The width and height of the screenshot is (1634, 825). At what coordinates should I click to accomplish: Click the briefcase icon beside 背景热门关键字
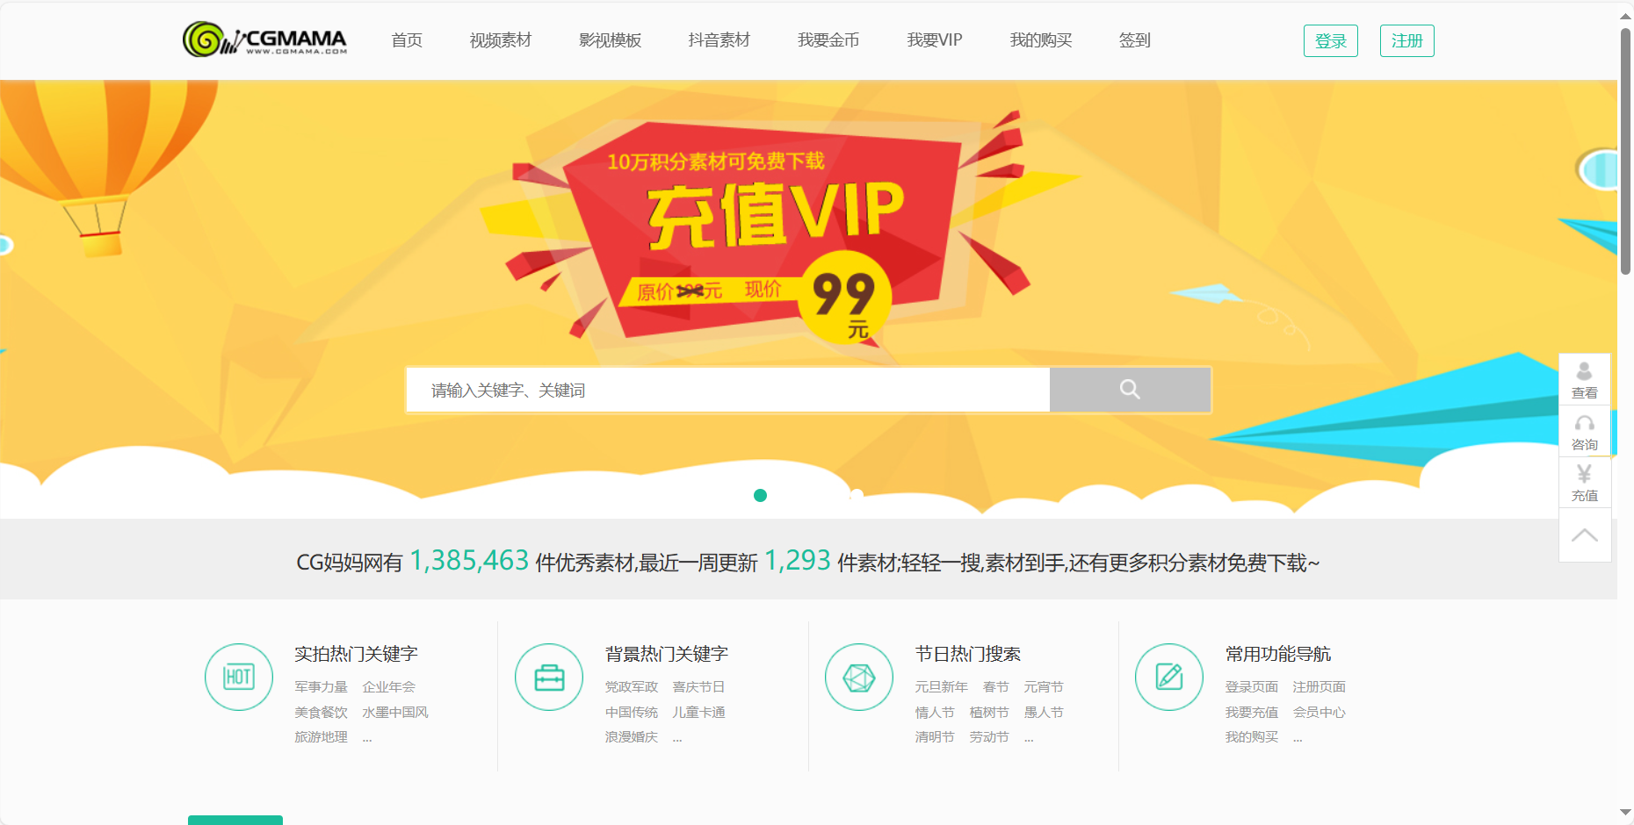click(549, 677)
